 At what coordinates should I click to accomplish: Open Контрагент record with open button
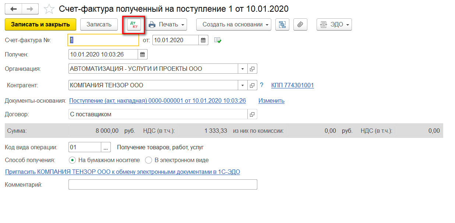pyautogui.click(x=252, y=85)
